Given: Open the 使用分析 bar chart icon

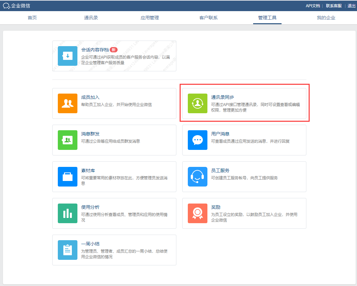Looking at the screenshot, I should tap(68, 213).
